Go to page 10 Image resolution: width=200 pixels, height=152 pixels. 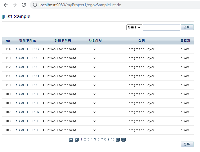113,139
